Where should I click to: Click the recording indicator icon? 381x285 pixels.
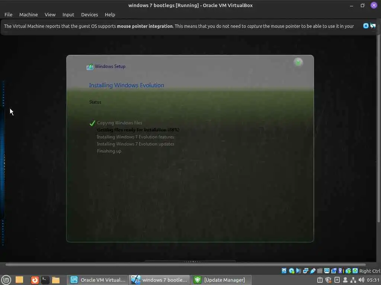coord(334,271)
